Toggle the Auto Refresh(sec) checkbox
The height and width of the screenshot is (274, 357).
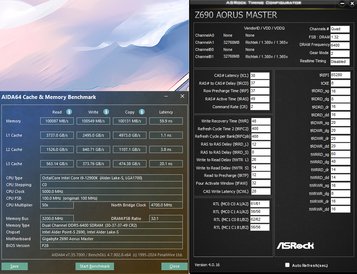tap(287, 265)
